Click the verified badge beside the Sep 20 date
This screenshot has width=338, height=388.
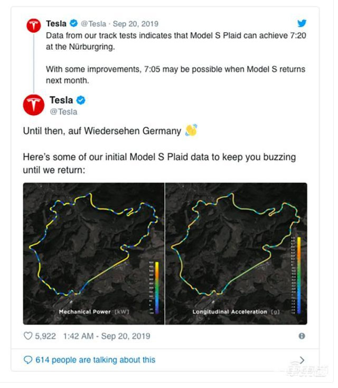tap(74, 24)
